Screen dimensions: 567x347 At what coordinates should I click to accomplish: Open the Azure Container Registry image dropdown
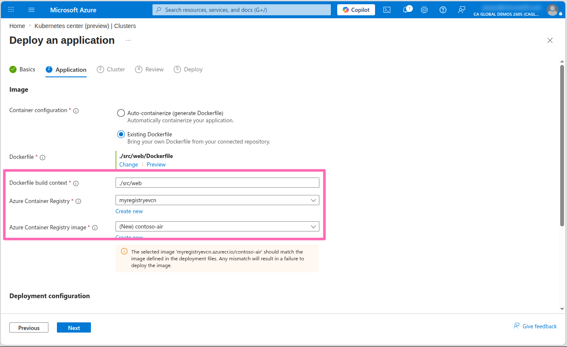[x=217, y=226]
